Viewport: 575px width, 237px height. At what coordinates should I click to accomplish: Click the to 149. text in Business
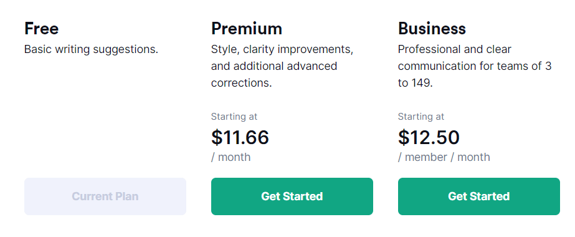point(416,84)
